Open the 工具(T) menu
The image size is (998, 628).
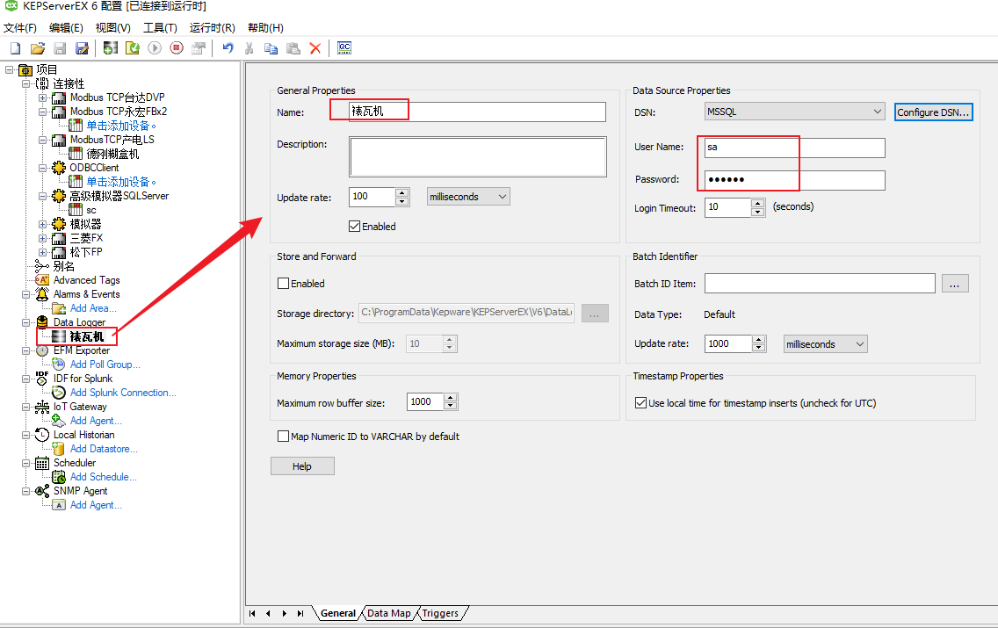click(x=160, y=28)
